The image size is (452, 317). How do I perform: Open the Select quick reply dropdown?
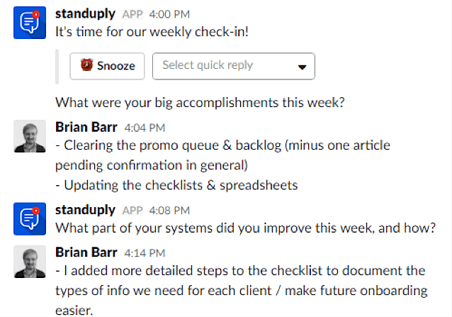click(x=234, y=66)
